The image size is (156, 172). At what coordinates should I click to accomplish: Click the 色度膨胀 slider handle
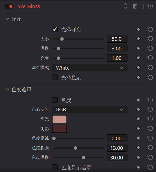(x=75, y=148)
